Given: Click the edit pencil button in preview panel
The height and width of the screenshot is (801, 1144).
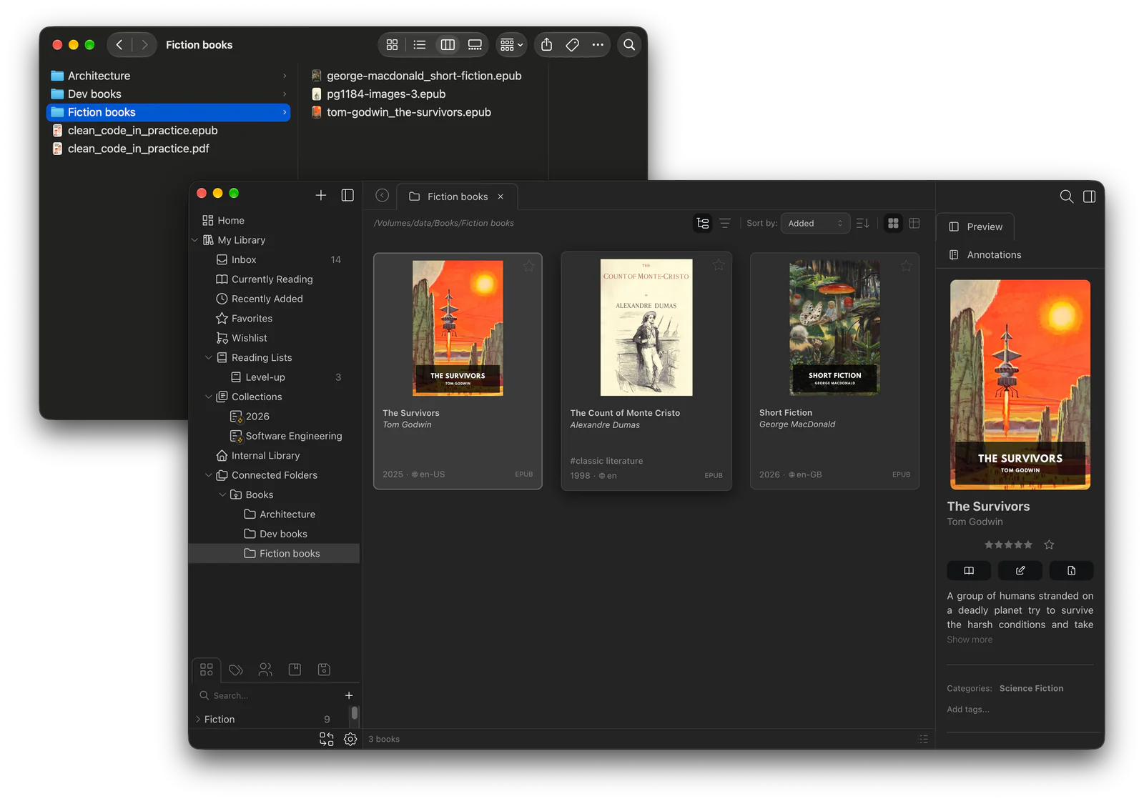Looking at the screenshot, I should coord(1020,570).
